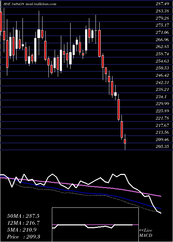Click the BSE 543458 ticker label
This screenshot has height=242, width=173.
[13, 4]
